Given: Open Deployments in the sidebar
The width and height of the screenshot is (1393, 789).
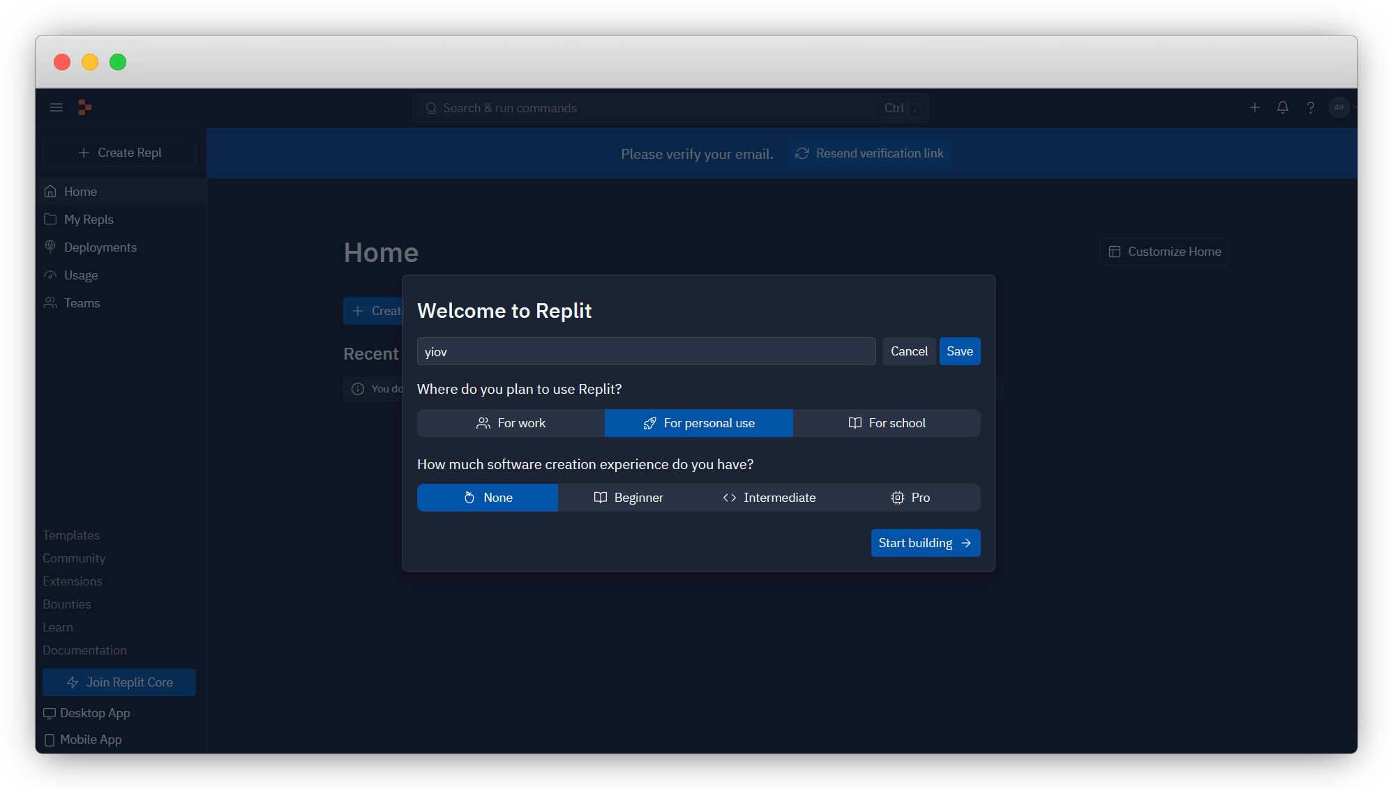Looking at the screenshot, I should click(121, 247).
